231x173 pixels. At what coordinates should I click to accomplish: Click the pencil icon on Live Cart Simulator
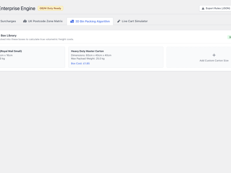point(119,21)
